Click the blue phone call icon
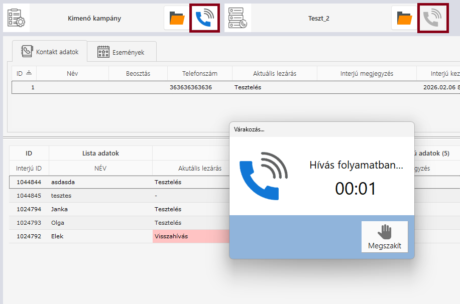Image resolution: width=460 pixels, height=304 pixels. (x=204, y=18)
